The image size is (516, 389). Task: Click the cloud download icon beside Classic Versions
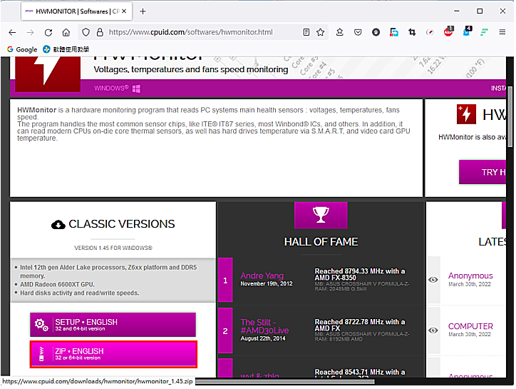[x=58, y=225]
